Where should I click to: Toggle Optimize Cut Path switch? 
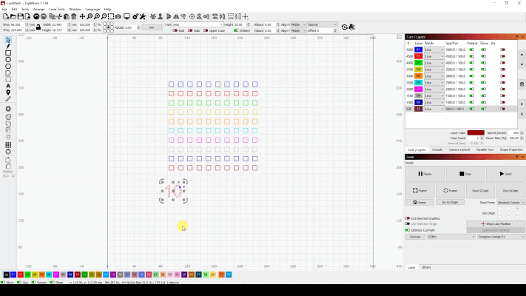pyautogui.click(x=408, y=230)
